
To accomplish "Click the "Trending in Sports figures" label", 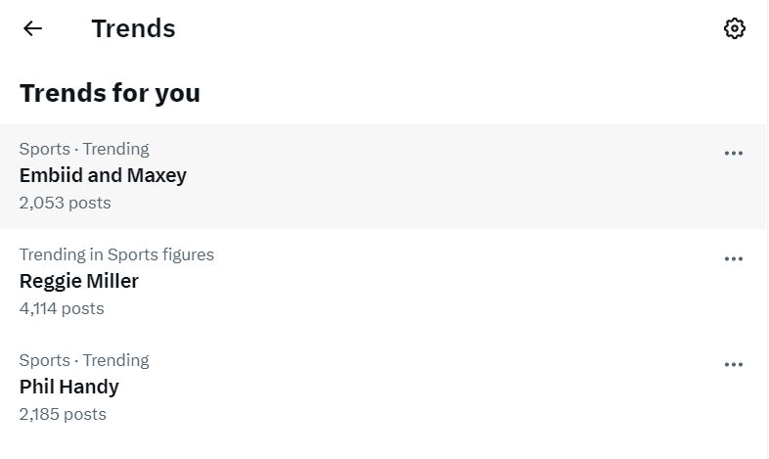I will point(116,254).
